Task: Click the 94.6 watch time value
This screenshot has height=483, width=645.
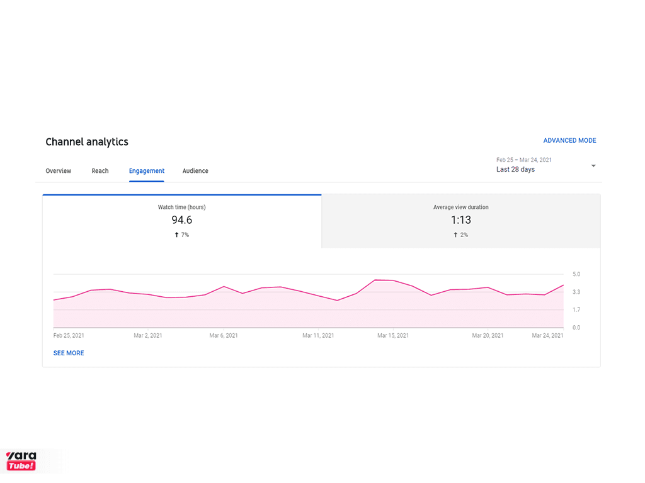Action: 182,220
